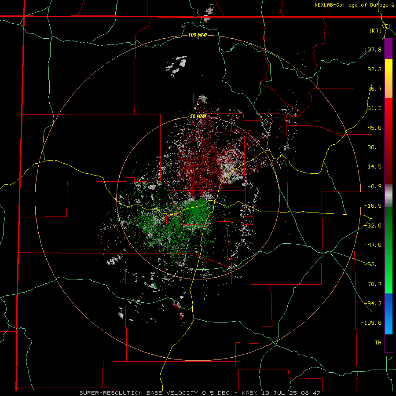The image size is (396, 396).
Task: Click the -16.5 legend value
Action: (373, 206)
